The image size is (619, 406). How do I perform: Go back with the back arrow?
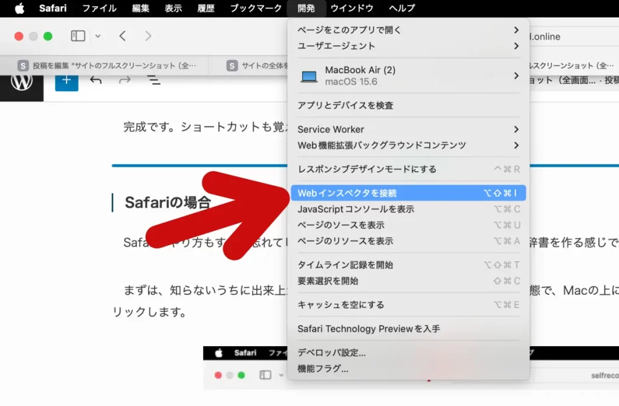click(123, 36)
